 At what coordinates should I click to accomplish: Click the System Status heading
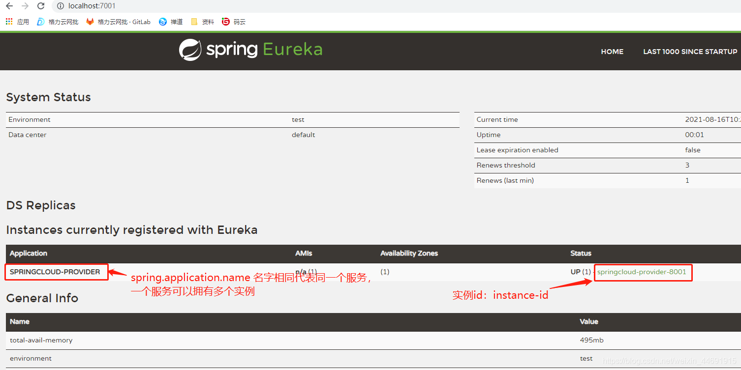tap(48, 97)
